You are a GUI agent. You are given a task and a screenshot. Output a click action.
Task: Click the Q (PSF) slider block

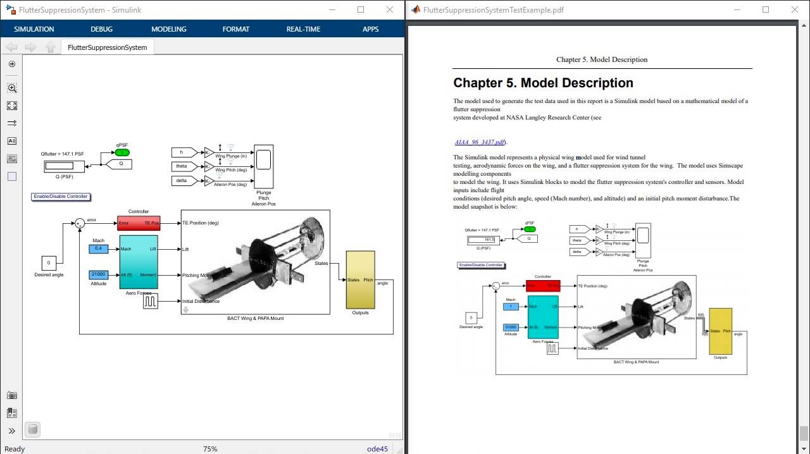pos(64,166)
